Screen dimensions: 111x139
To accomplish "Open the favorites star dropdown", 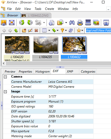I will (82, 30).
